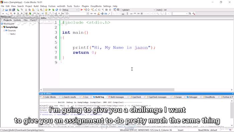Click the Cscope log tab
This screenshot has width=234, height=132.
(x=178, y=97)
